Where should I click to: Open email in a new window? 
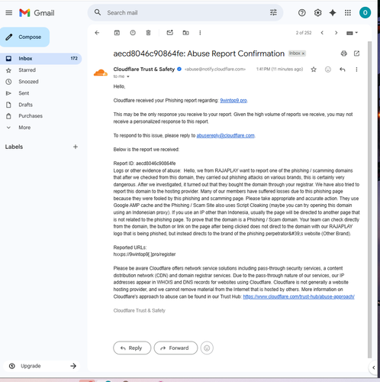[x=356, y=53]
